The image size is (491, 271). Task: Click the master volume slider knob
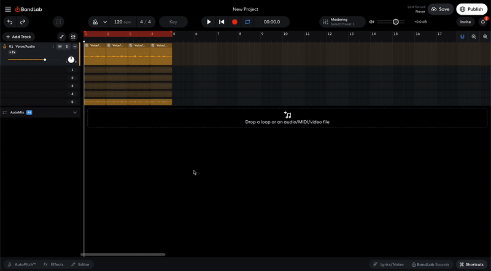(x=396, y=22)
